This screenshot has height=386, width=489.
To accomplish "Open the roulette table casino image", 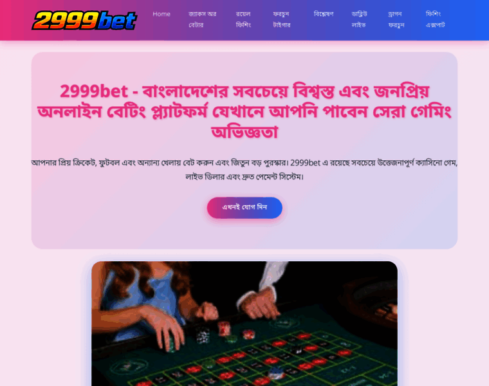I will (x=244, y=324).
